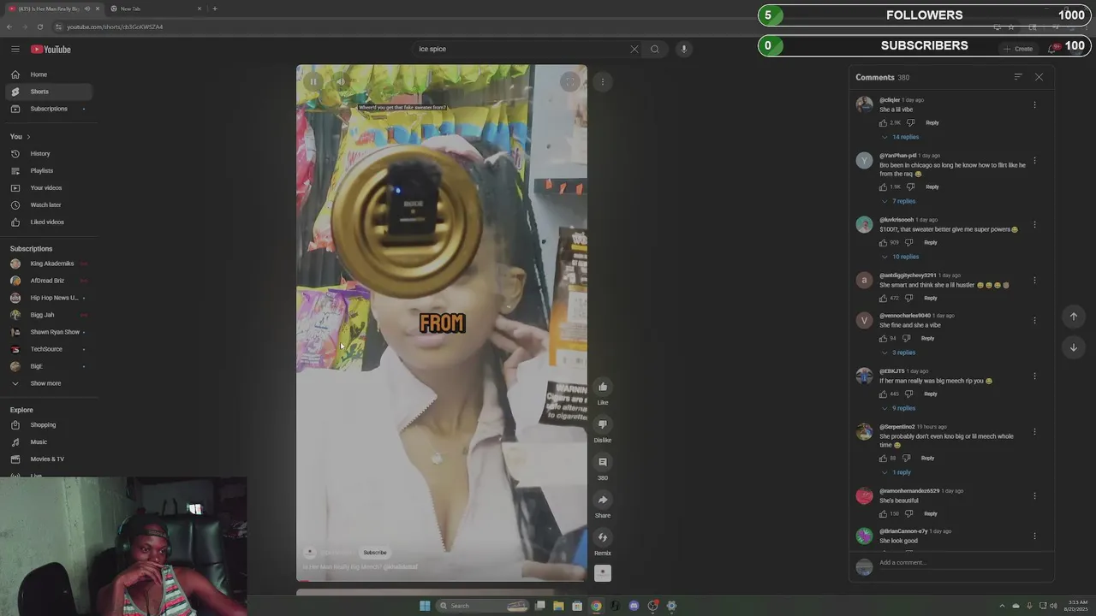Open Playlists in the sidebar
The width and height of the screenshot is (1096, 616).
tap(49, 170)
